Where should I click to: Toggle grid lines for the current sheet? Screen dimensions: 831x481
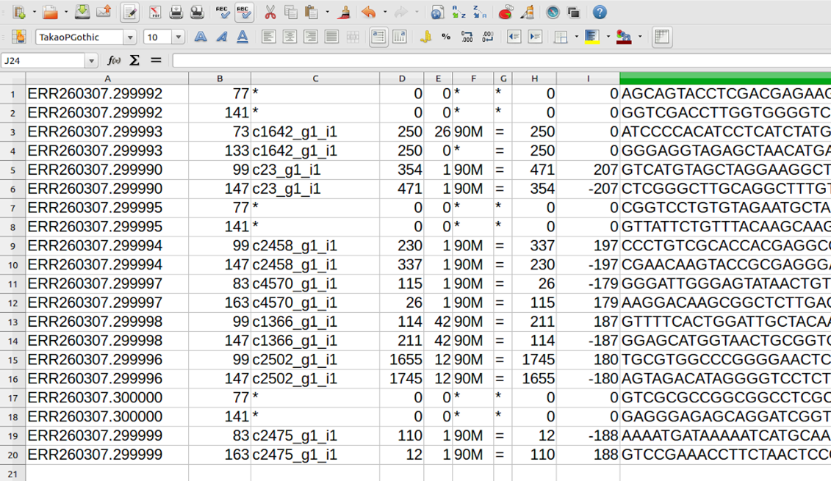[662, 37]
